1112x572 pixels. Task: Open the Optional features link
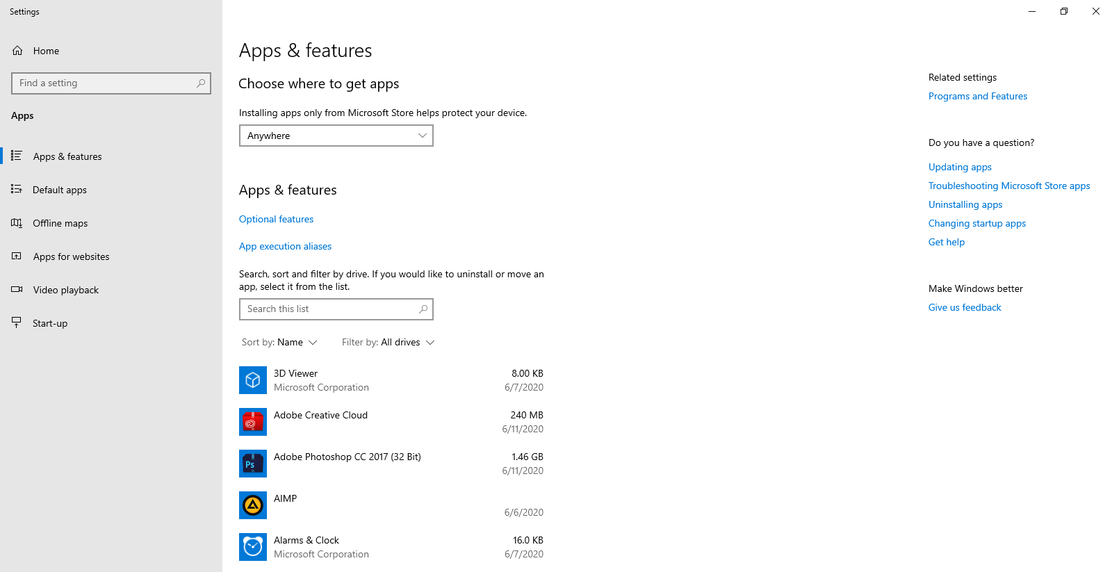[276, 219]
